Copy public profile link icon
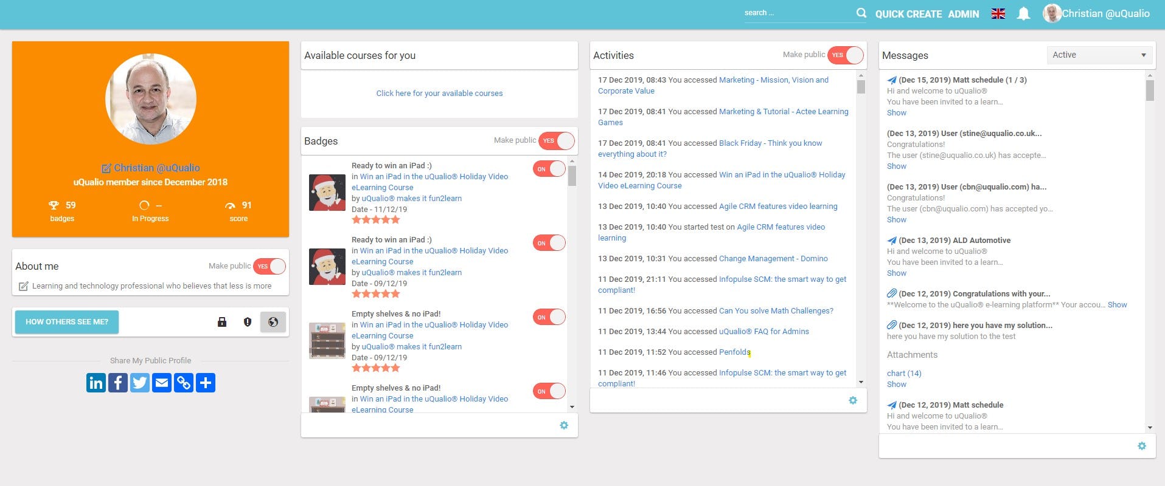 [x=184, y=383]
